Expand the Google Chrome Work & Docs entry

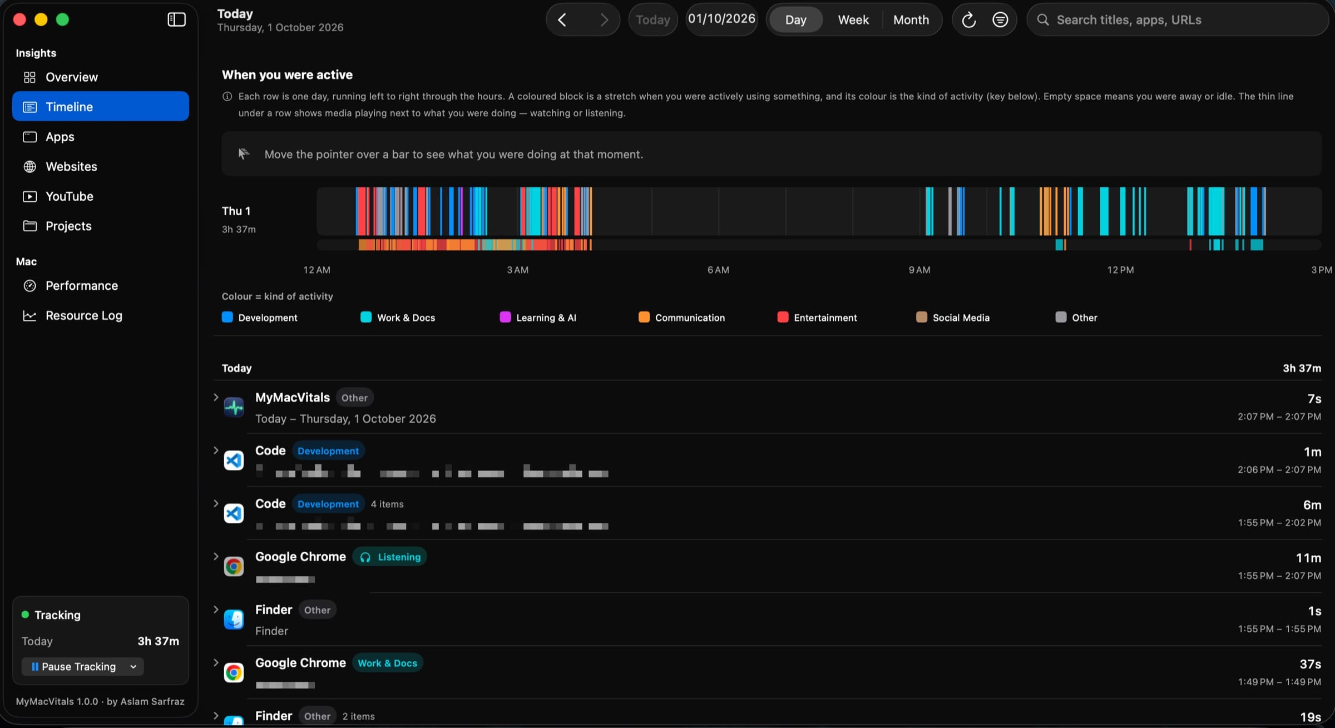click(216, 662)
